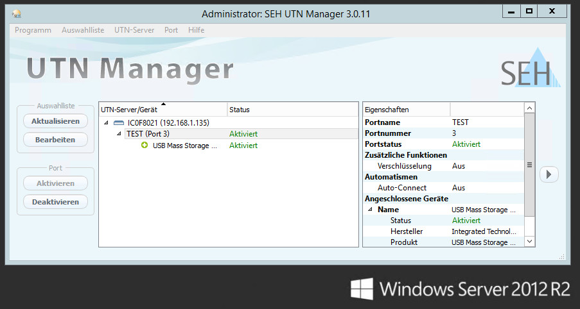580x309 pixels.
Task: Click the Portname value TEST
Action: coord(460,122)
